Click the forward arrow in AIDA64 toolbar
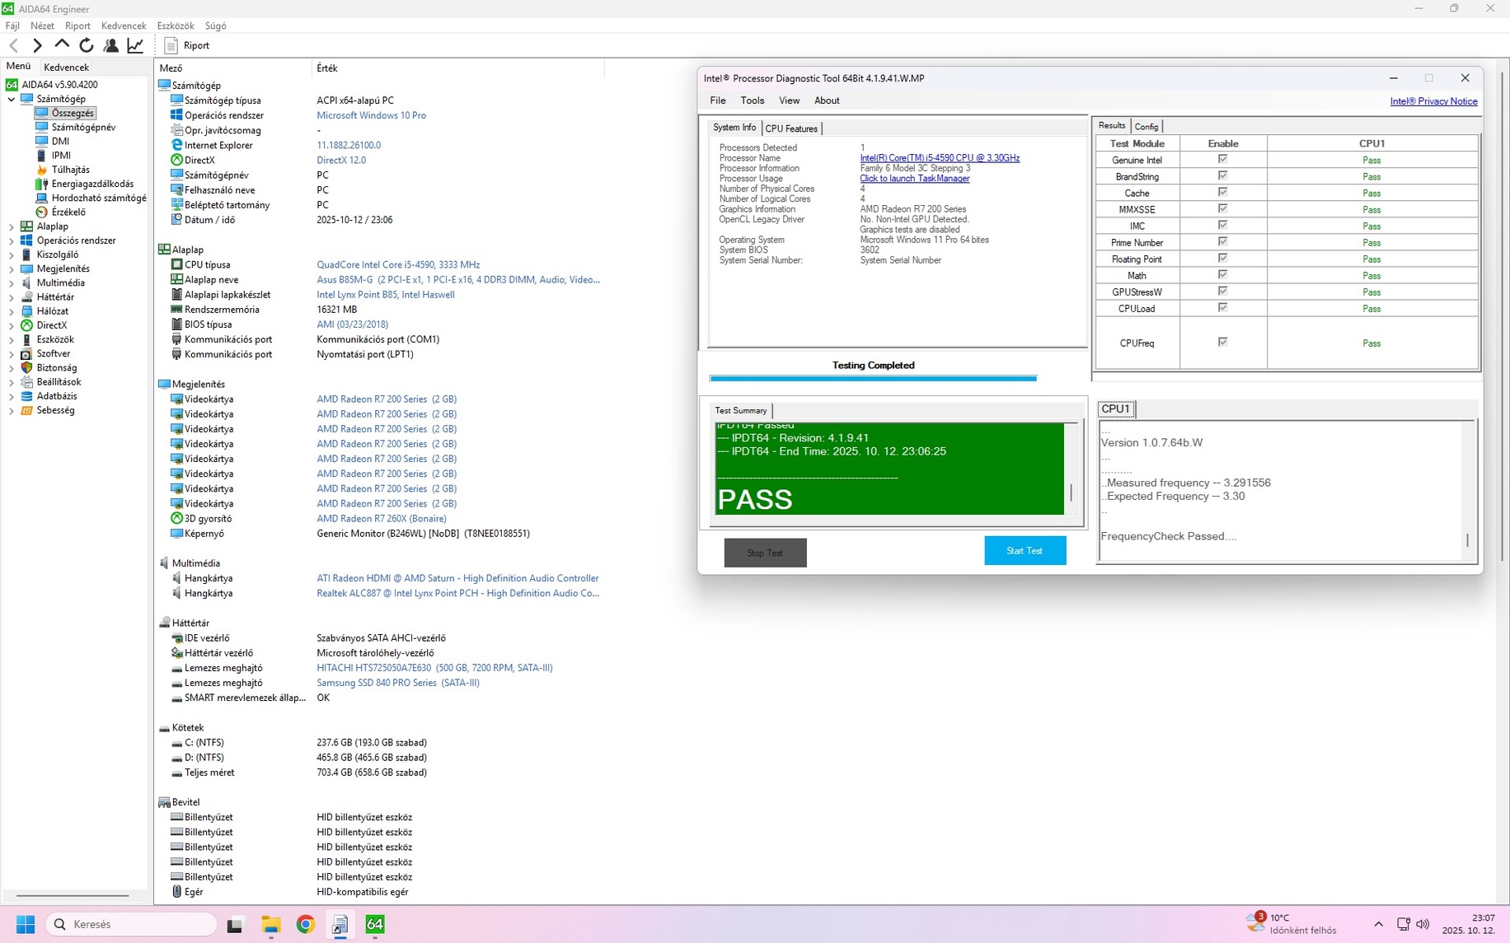Viewport: 1510px width, 943px height. point(37,45)
